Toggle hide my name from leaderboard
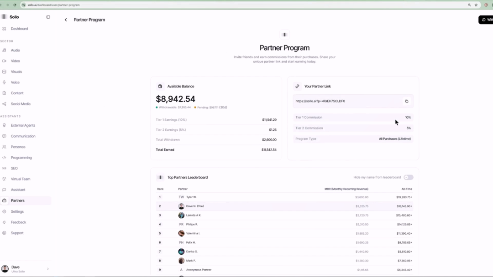 (x=409, y=177)
